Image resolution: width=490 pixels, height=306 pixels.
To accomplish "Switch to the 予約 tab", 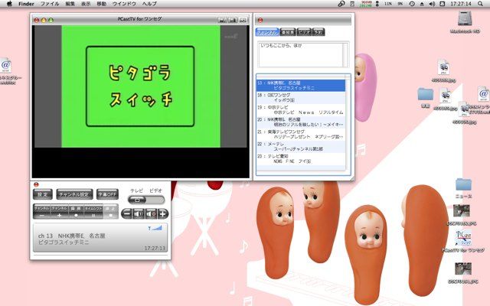I will coord(318,32).
